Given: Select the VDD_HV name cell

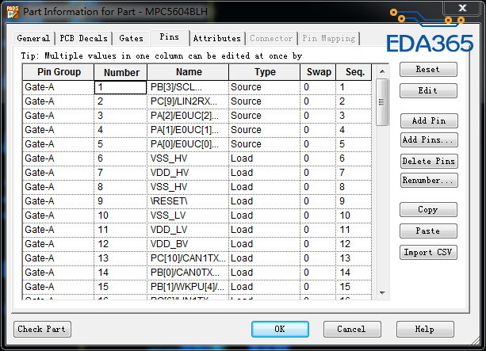Looking at the screenshot, I should coord(188,173).
